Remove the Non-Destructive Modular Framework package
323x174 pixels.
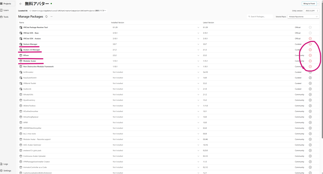[310, 66]
